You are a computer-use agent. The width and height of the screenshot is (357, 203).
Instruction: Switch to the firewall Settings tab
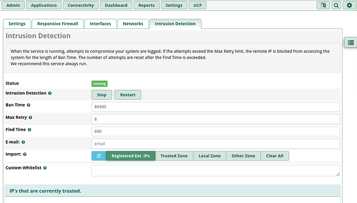(x=17, y=24)
